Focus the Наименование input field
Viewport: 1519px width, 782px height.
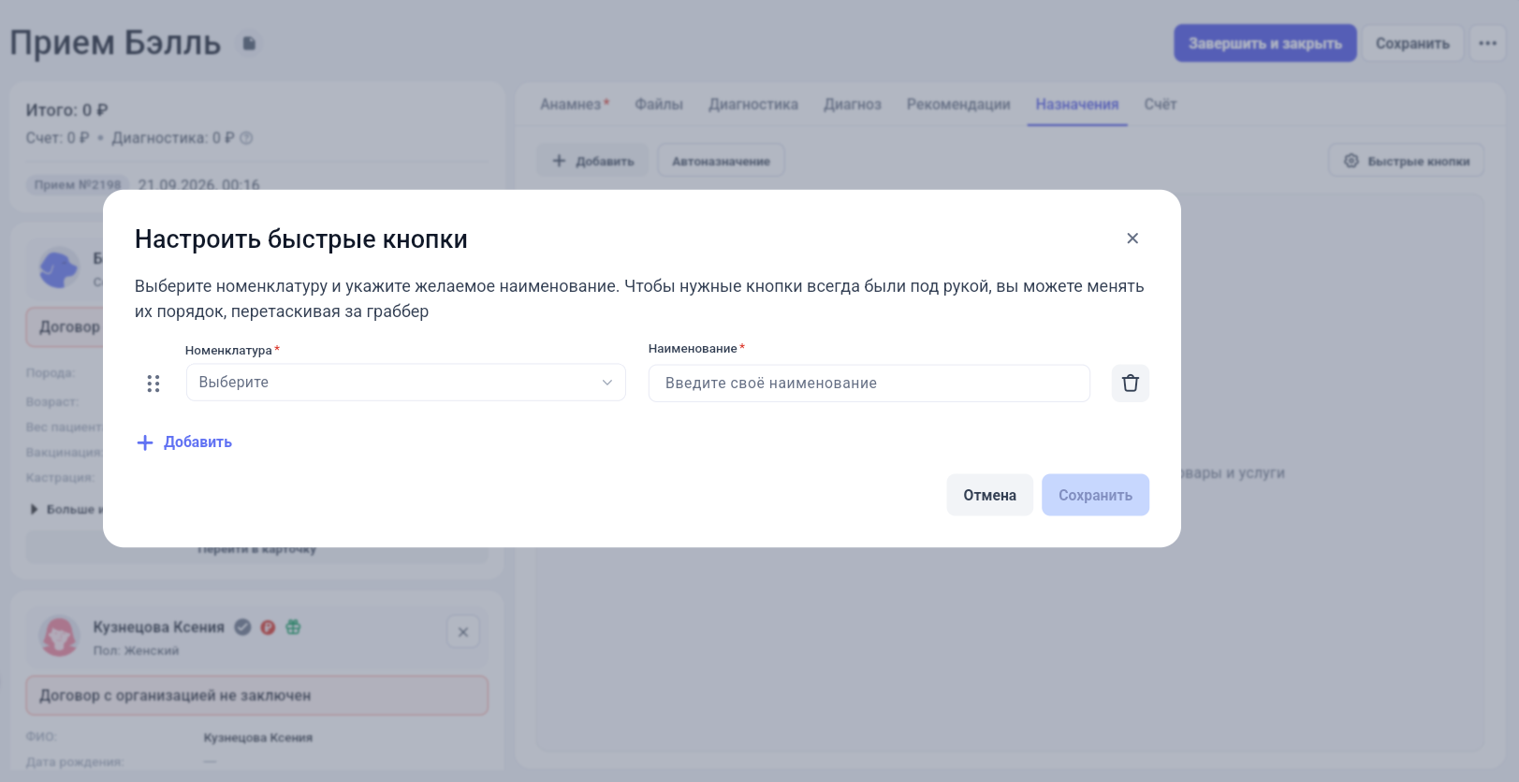click(869, 384)
